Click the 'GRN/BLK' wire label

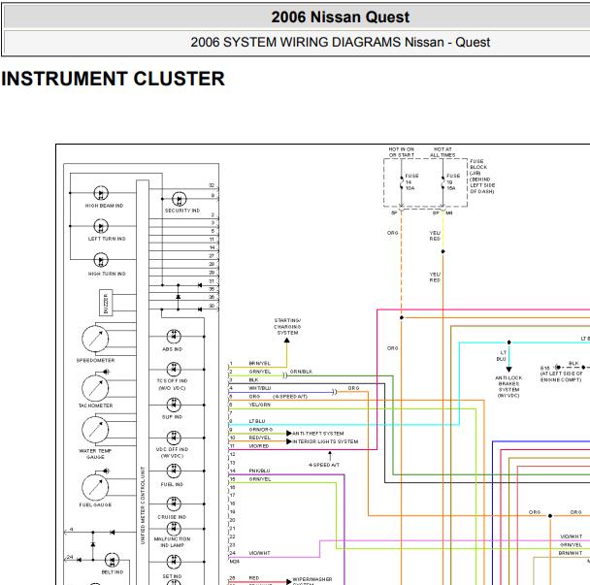(x=301, y=372)
